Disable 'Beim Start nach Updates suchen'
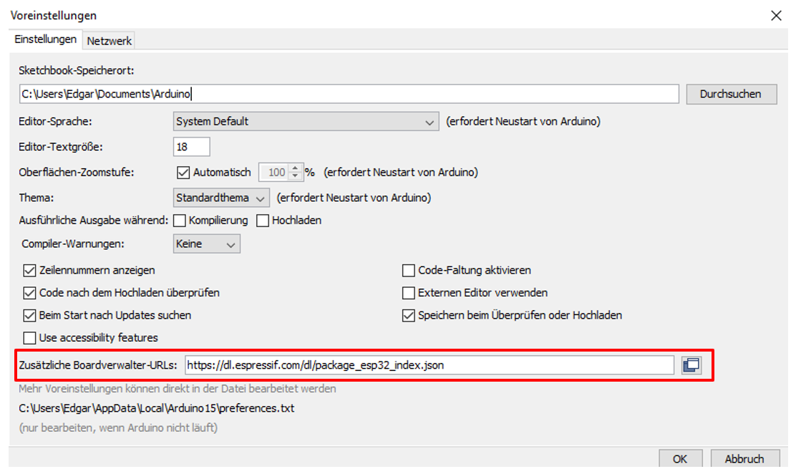The image size is (796, 474). 29,315
